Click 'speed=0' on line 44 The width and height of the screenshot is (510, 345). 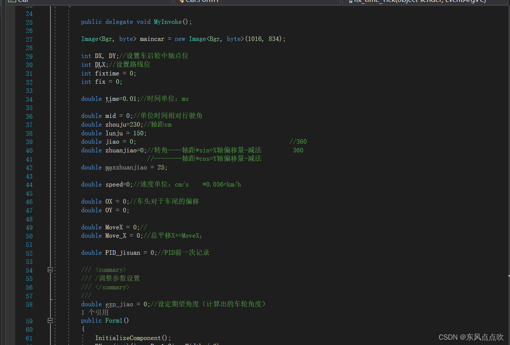point(117,185)
